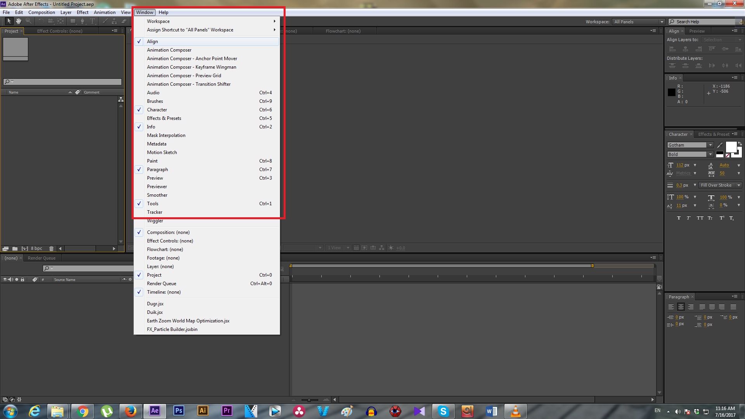745x419 pixels.
Task: Toggle the Info panel visibility checkbox
Action: [x=139, y=126]
